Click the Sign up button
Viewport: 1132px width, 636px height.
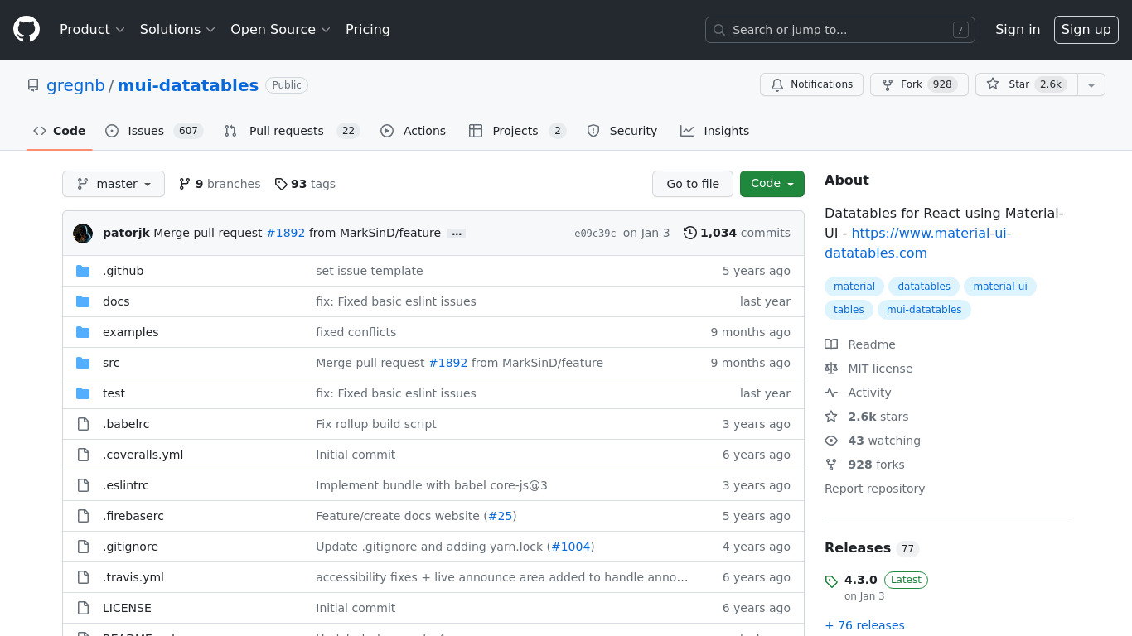1086,30
